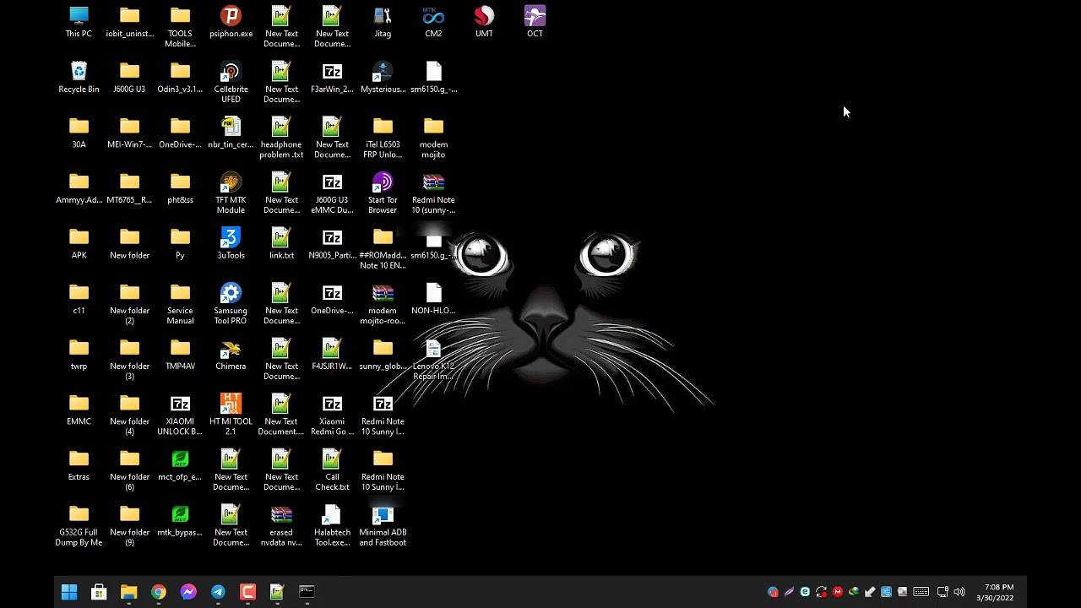Select the mtk_bypas... desktop icon
1081x608 pixels.
tap(180, 521)
